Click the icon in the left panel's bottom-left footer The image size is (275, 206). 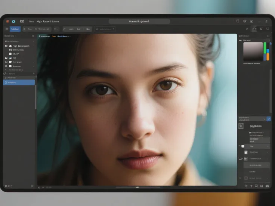[6, 186]
